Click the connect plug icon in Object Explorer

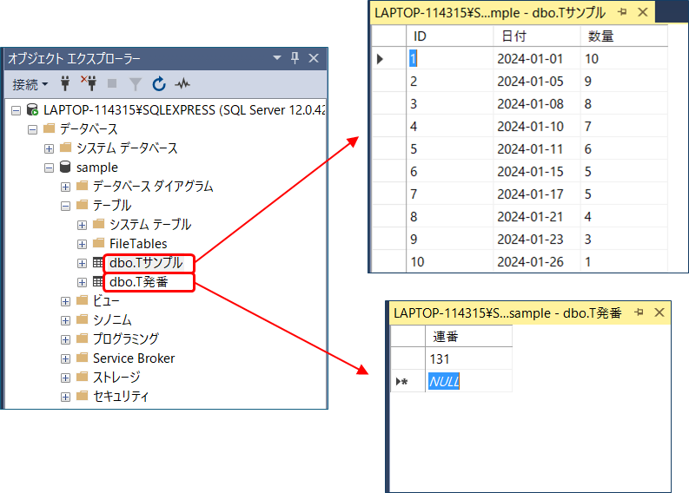click(65, 83)
